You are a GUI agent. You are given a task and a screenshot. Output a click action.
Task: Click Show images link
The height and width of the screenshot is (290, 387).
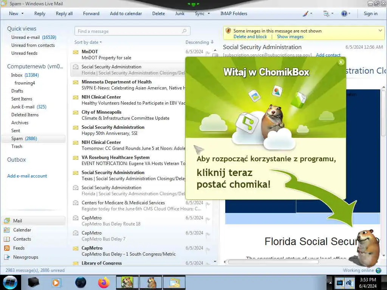pyautogui.click(x=290, y=37)
